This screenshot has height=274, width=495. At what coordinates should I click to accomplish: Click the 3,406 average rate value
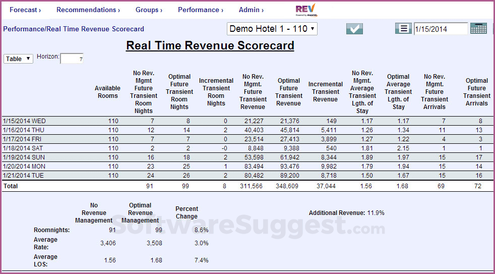(108, 243)
